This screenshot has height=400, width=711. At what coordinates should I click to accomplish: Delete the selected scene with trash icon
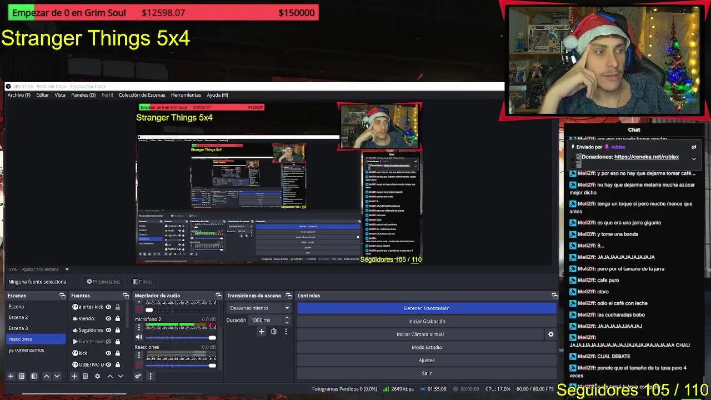tap(22, 376)
